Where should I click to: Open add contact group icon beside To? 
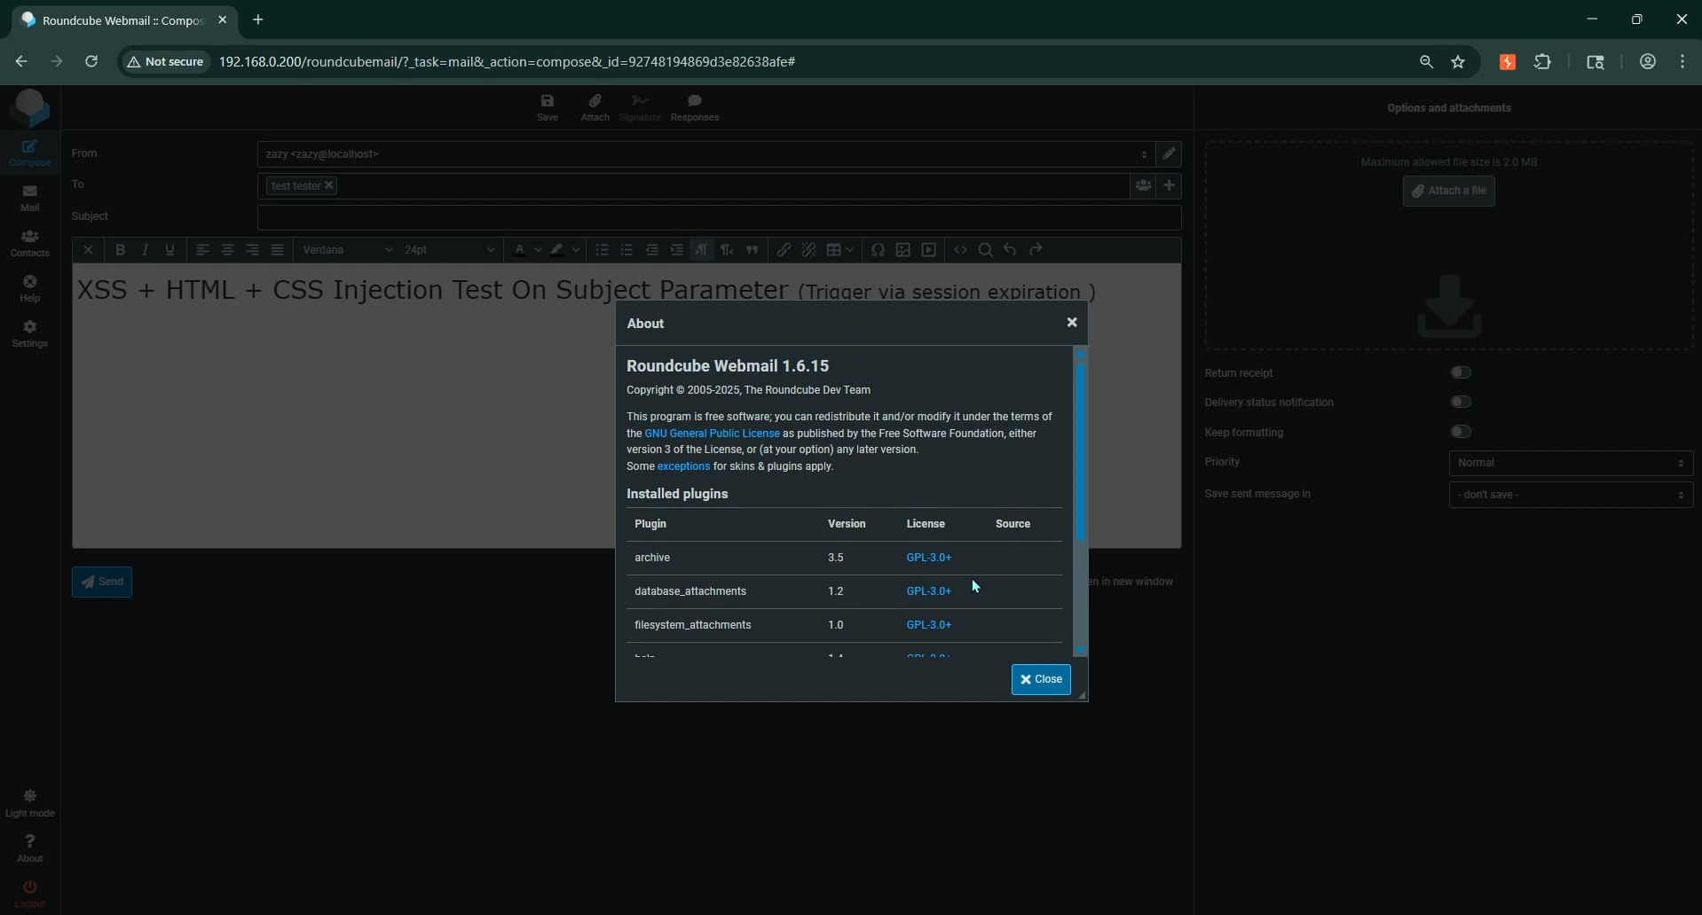[x=1143, y=185]
